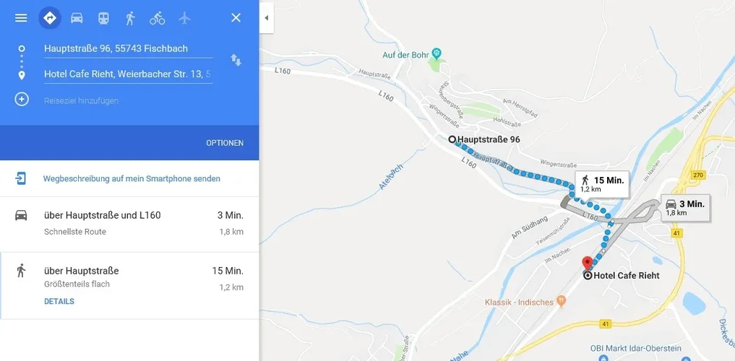The image size is (735, 361).
Task: Select the walking travel mode icon
Action: tap(130, 18)
